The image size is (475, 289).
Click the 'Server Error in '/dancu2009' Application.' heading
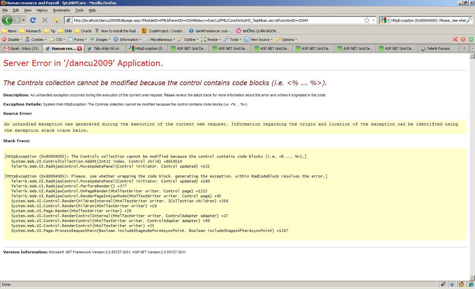click(x=83, y=63)
